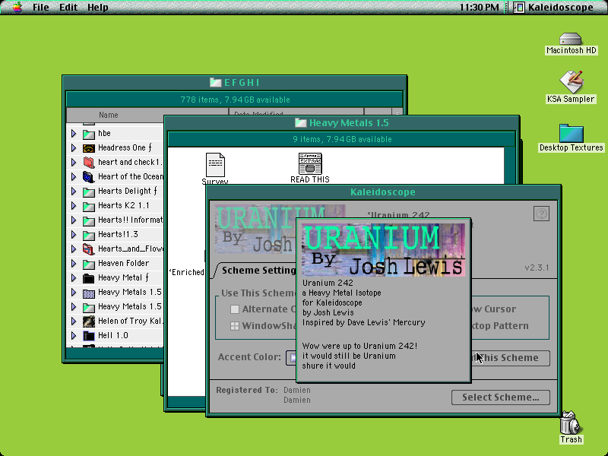Click the Kaleidoscope application menu icon
The height and width of the screenshot is (456, 608).
tap(519, 7)
